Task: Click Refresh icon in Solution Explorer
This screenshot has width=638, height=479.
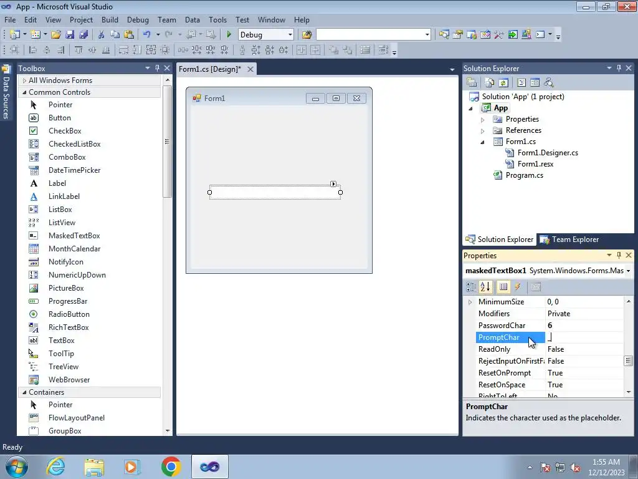Action: pos(503,83)
